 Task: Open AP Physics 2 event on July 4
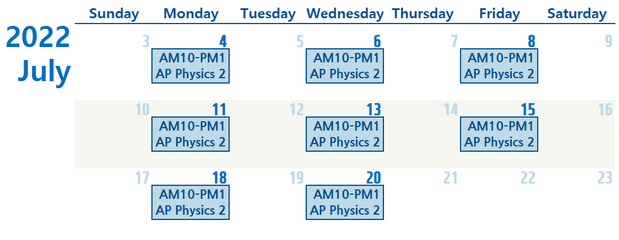click(x=190, y=66)
